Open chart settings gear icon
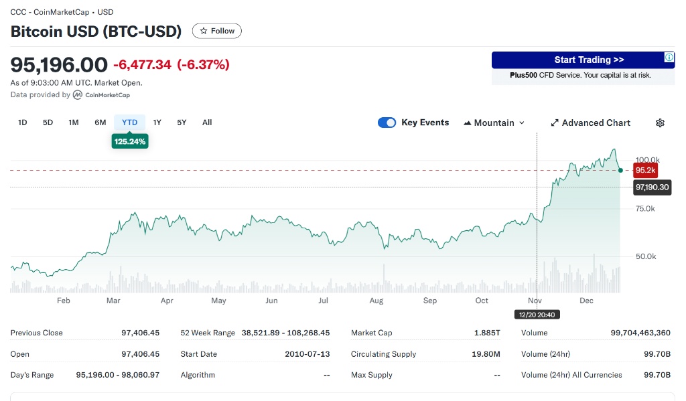Screen dimensions: 686x401 [x=660, y=123]
